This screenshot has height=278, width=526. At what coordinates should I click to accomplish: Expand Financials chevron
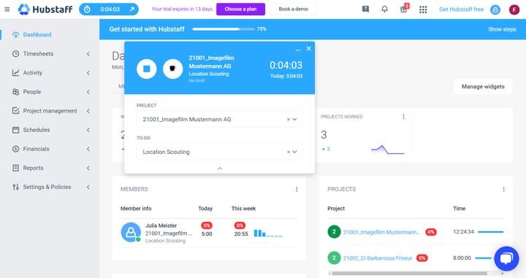pos(88,149)
